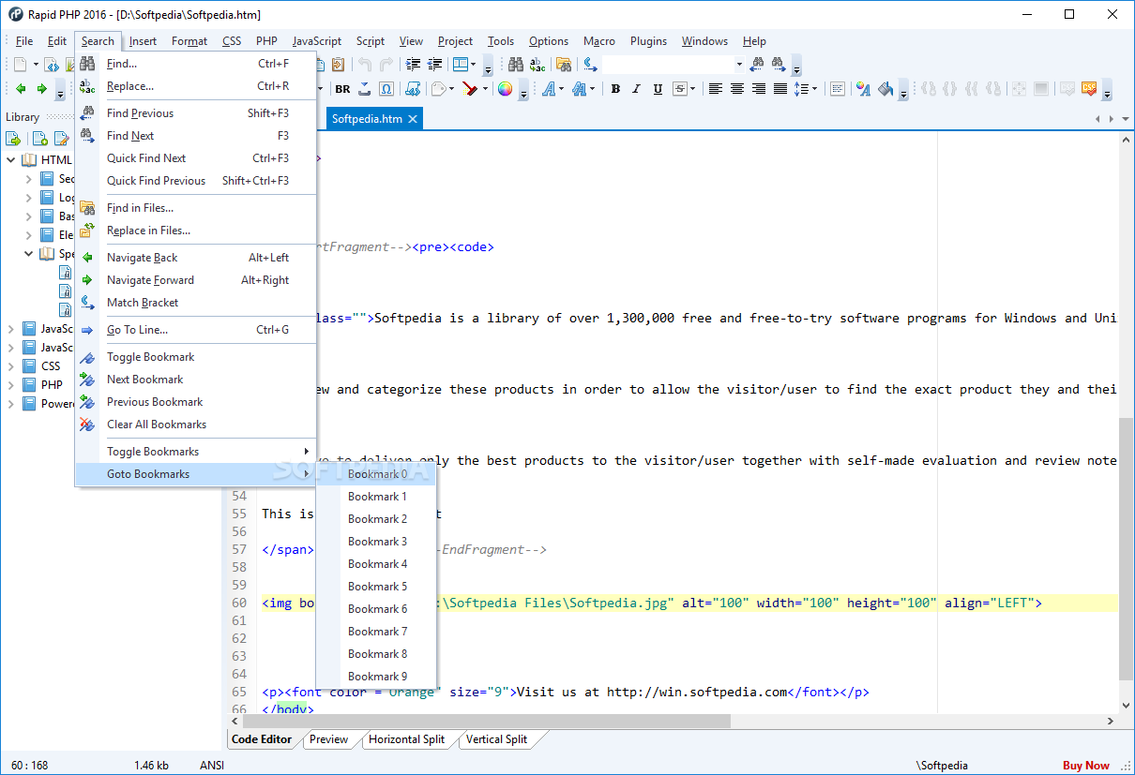Click the horizontal scrollbar thumb

487,722
